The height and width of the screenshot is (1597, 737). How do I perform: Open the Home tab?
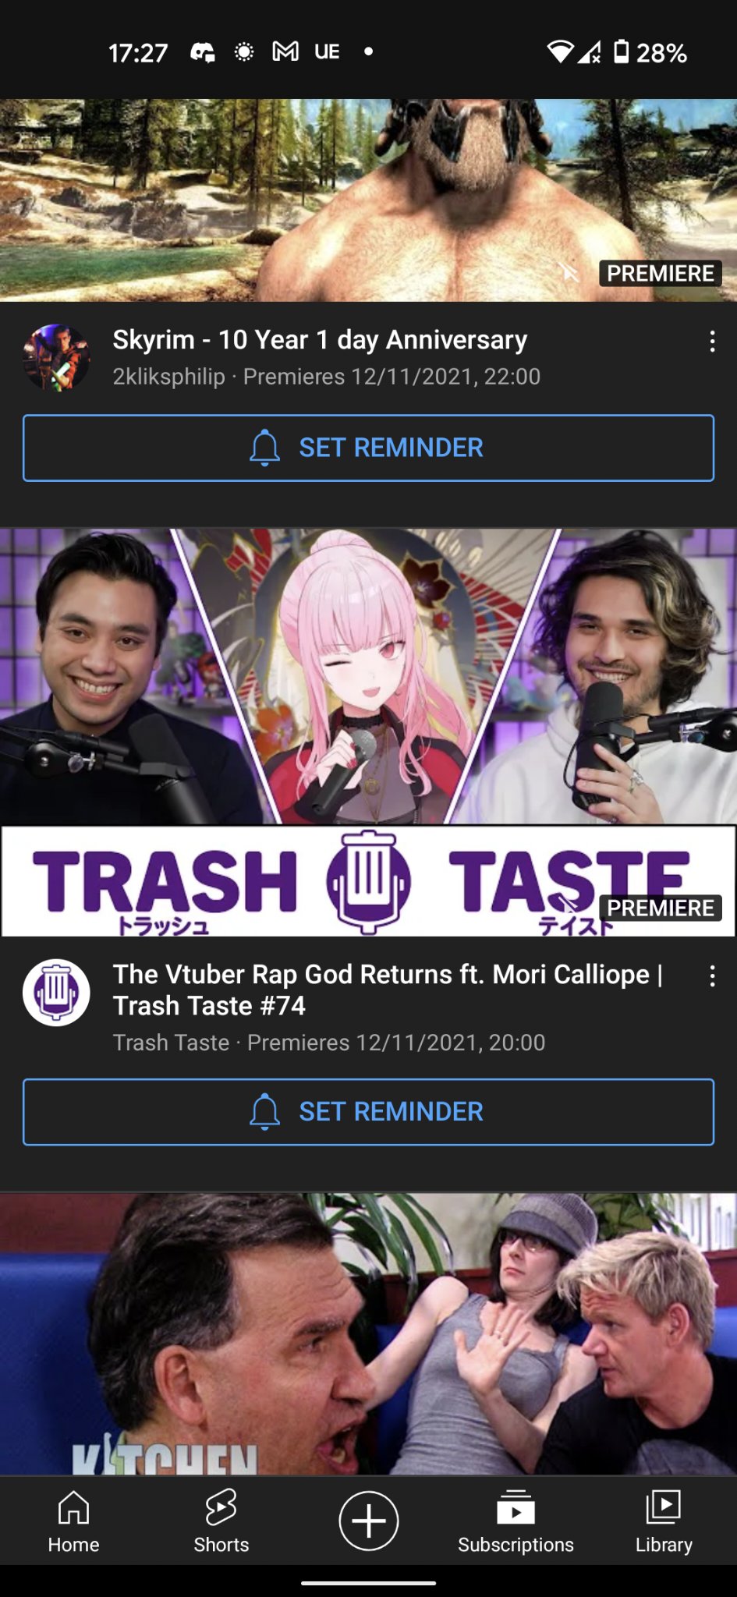(73, 1521)
